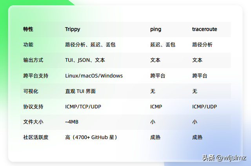The width and height of the screenshot is (251, 166).
Task: Click the 高（4700+ GitHub 星）cell
Action: coord(91,137)
